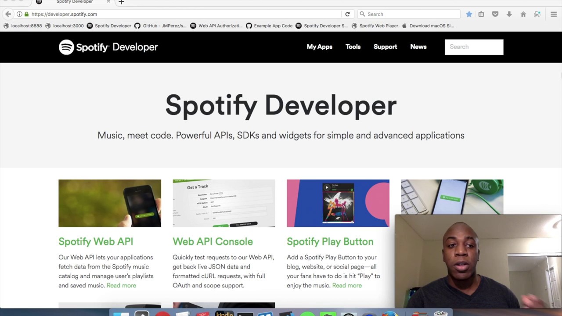
Task: Click the Spotify Developer main page heading
Action: tap(281, 106)
